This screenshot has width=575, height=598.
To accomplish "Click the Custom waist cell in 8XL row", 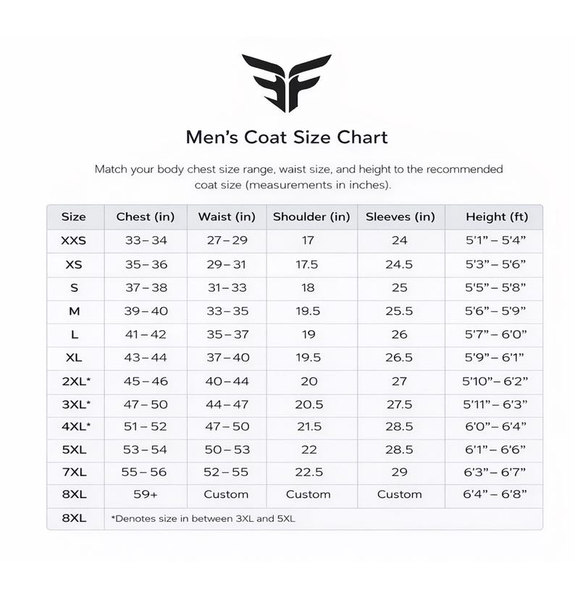I will pos(226,494).
